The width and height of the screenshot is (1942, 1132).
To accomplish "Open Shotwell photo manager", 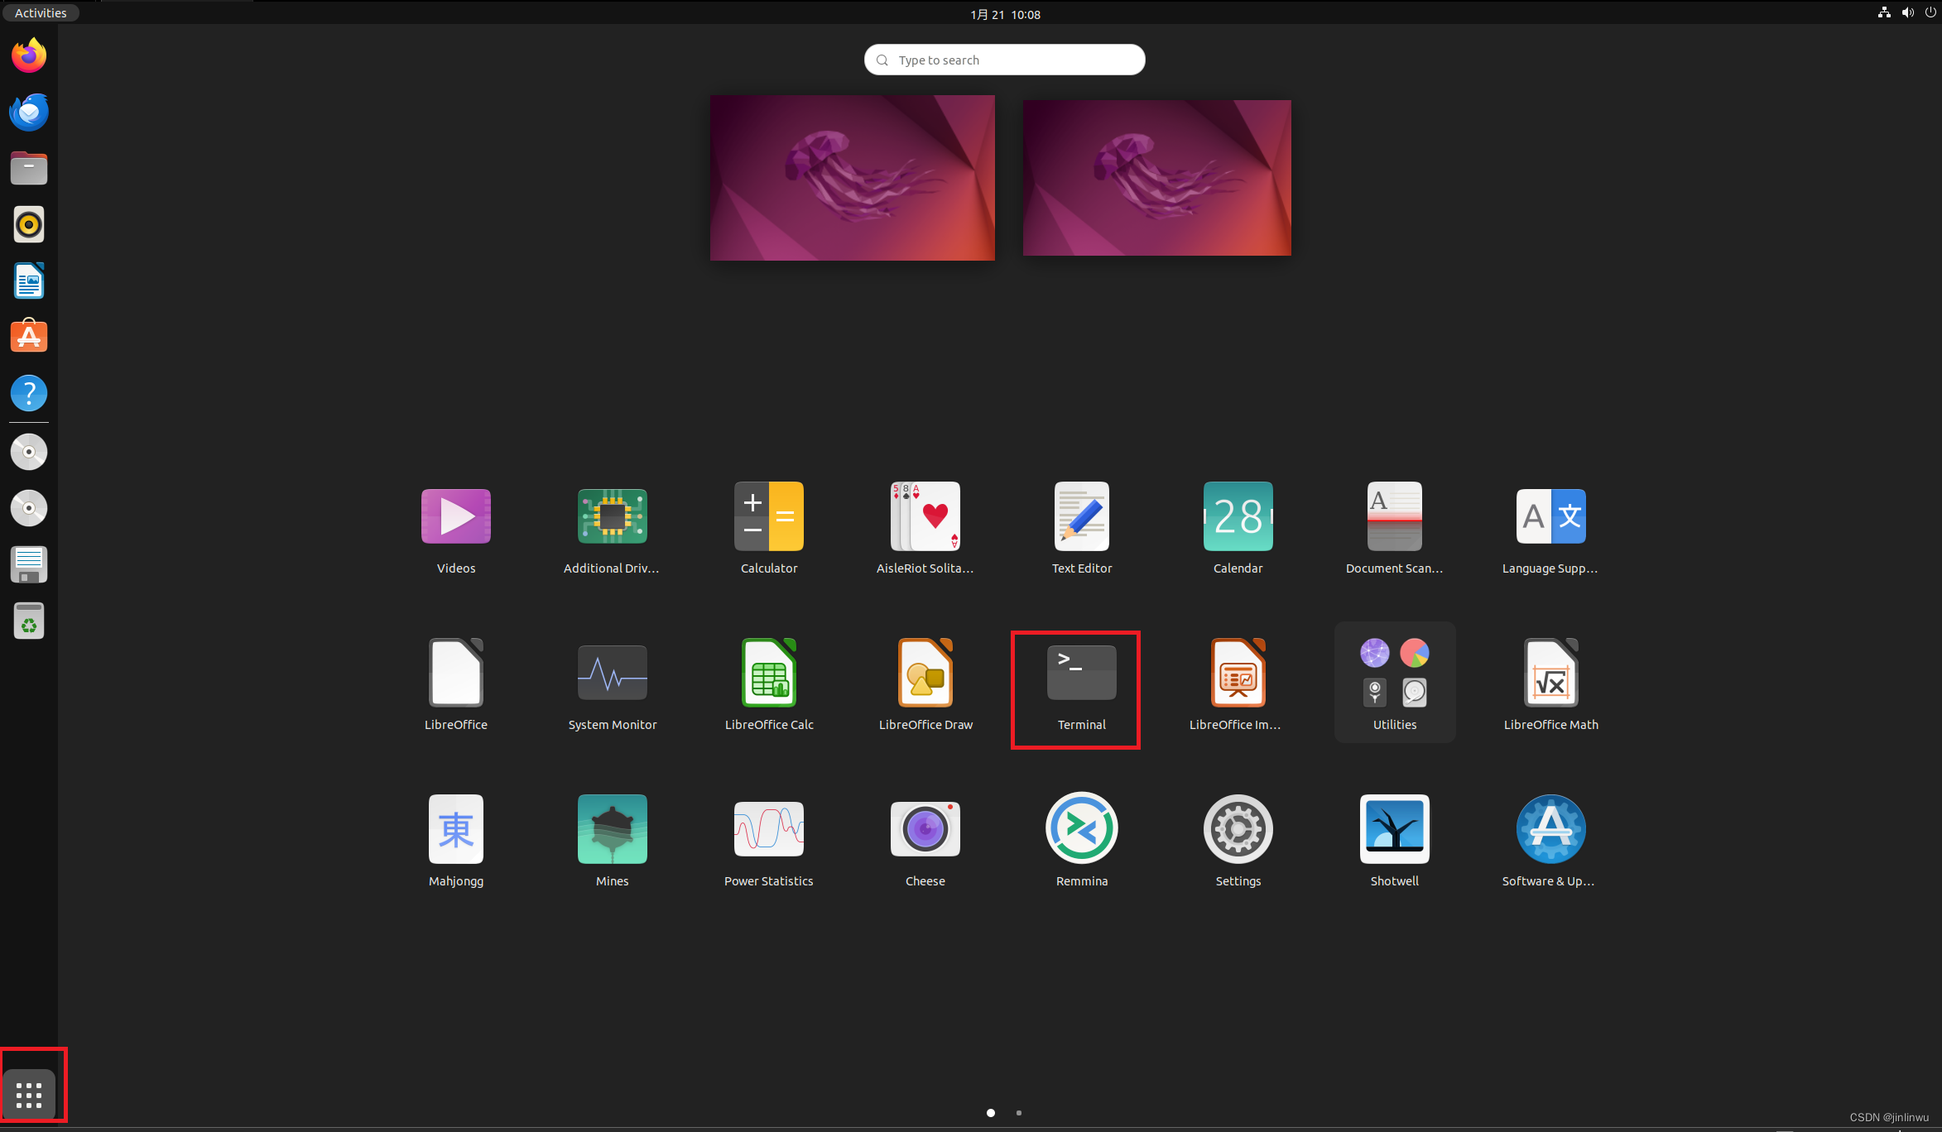I will point(1394,828).
